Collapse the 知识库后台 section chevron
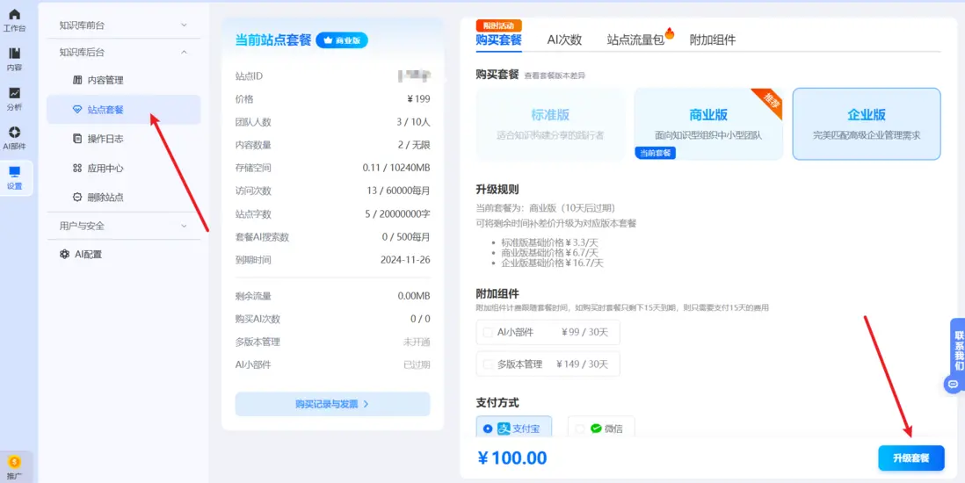 pos(184,53)
